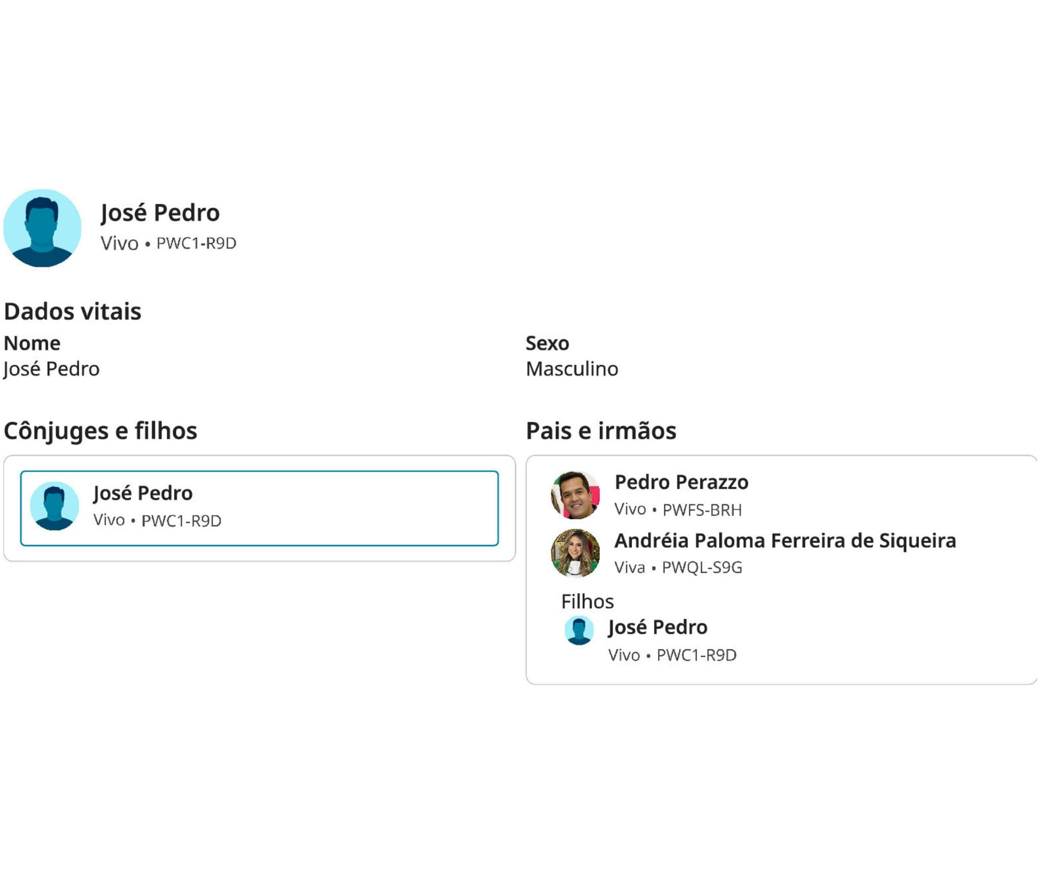Click the large José Pedro profile avatar at top
Screen dimensions: 1038x870
tap(42, 228)
